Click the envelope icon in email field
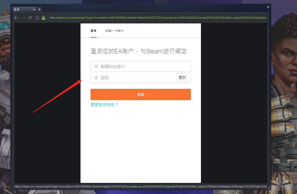 (96, 66)
